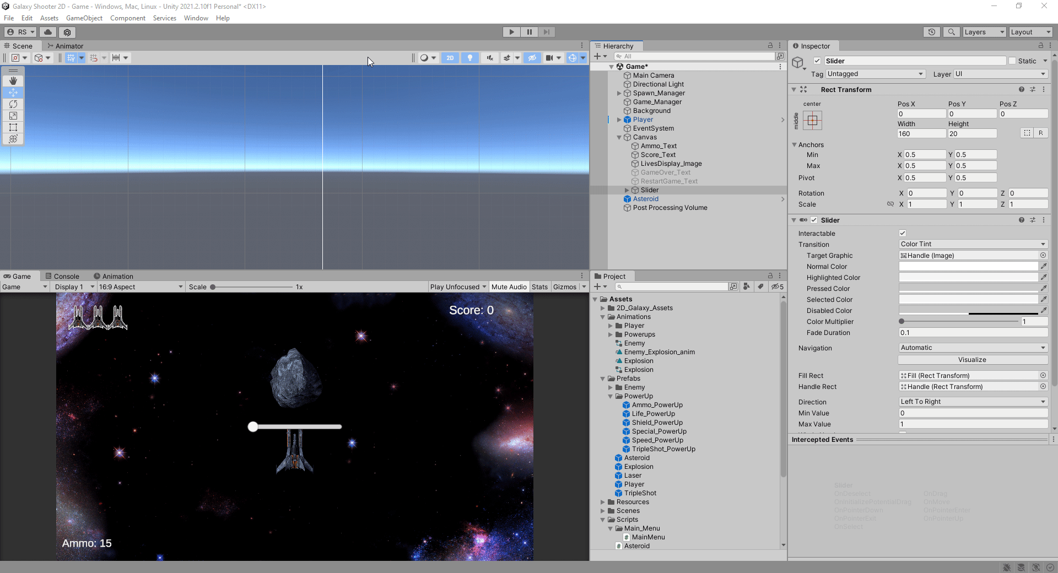Open the RS account dropdown
Image resolution: width=1058 pixels, height=573 pixels.
click(x=20, y=32)
